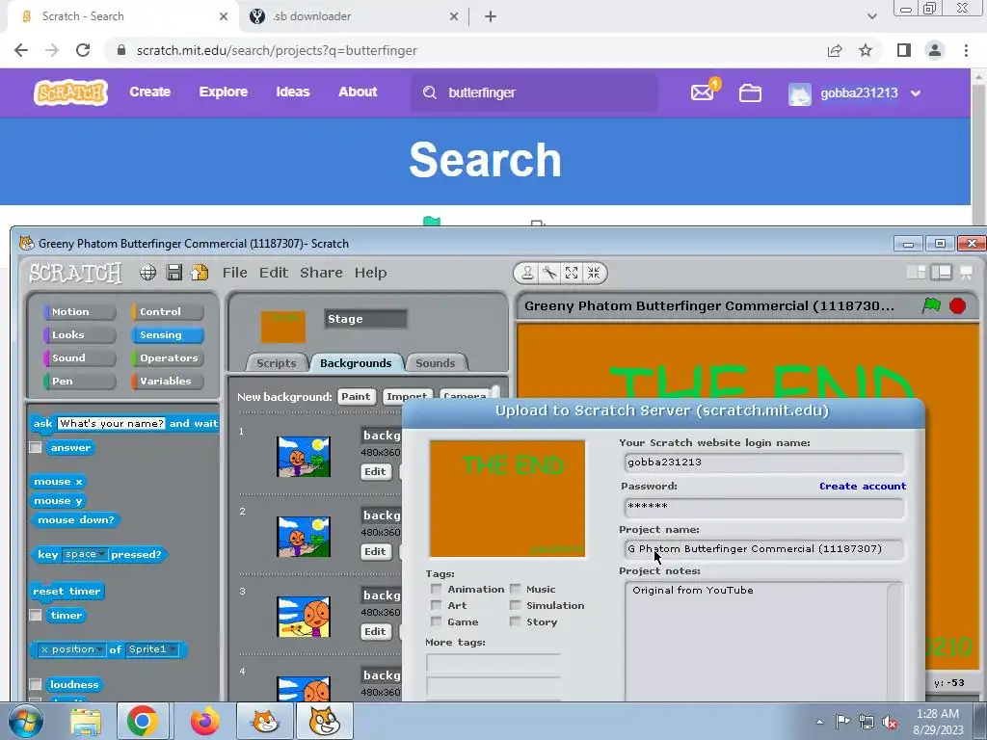Open the Sprite1 dropdown in block
This screenshot has height=740, width=987.
click(151, 649)
